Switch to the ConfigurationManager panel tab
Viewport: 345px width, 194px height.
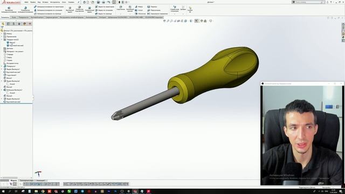(13, 24)
